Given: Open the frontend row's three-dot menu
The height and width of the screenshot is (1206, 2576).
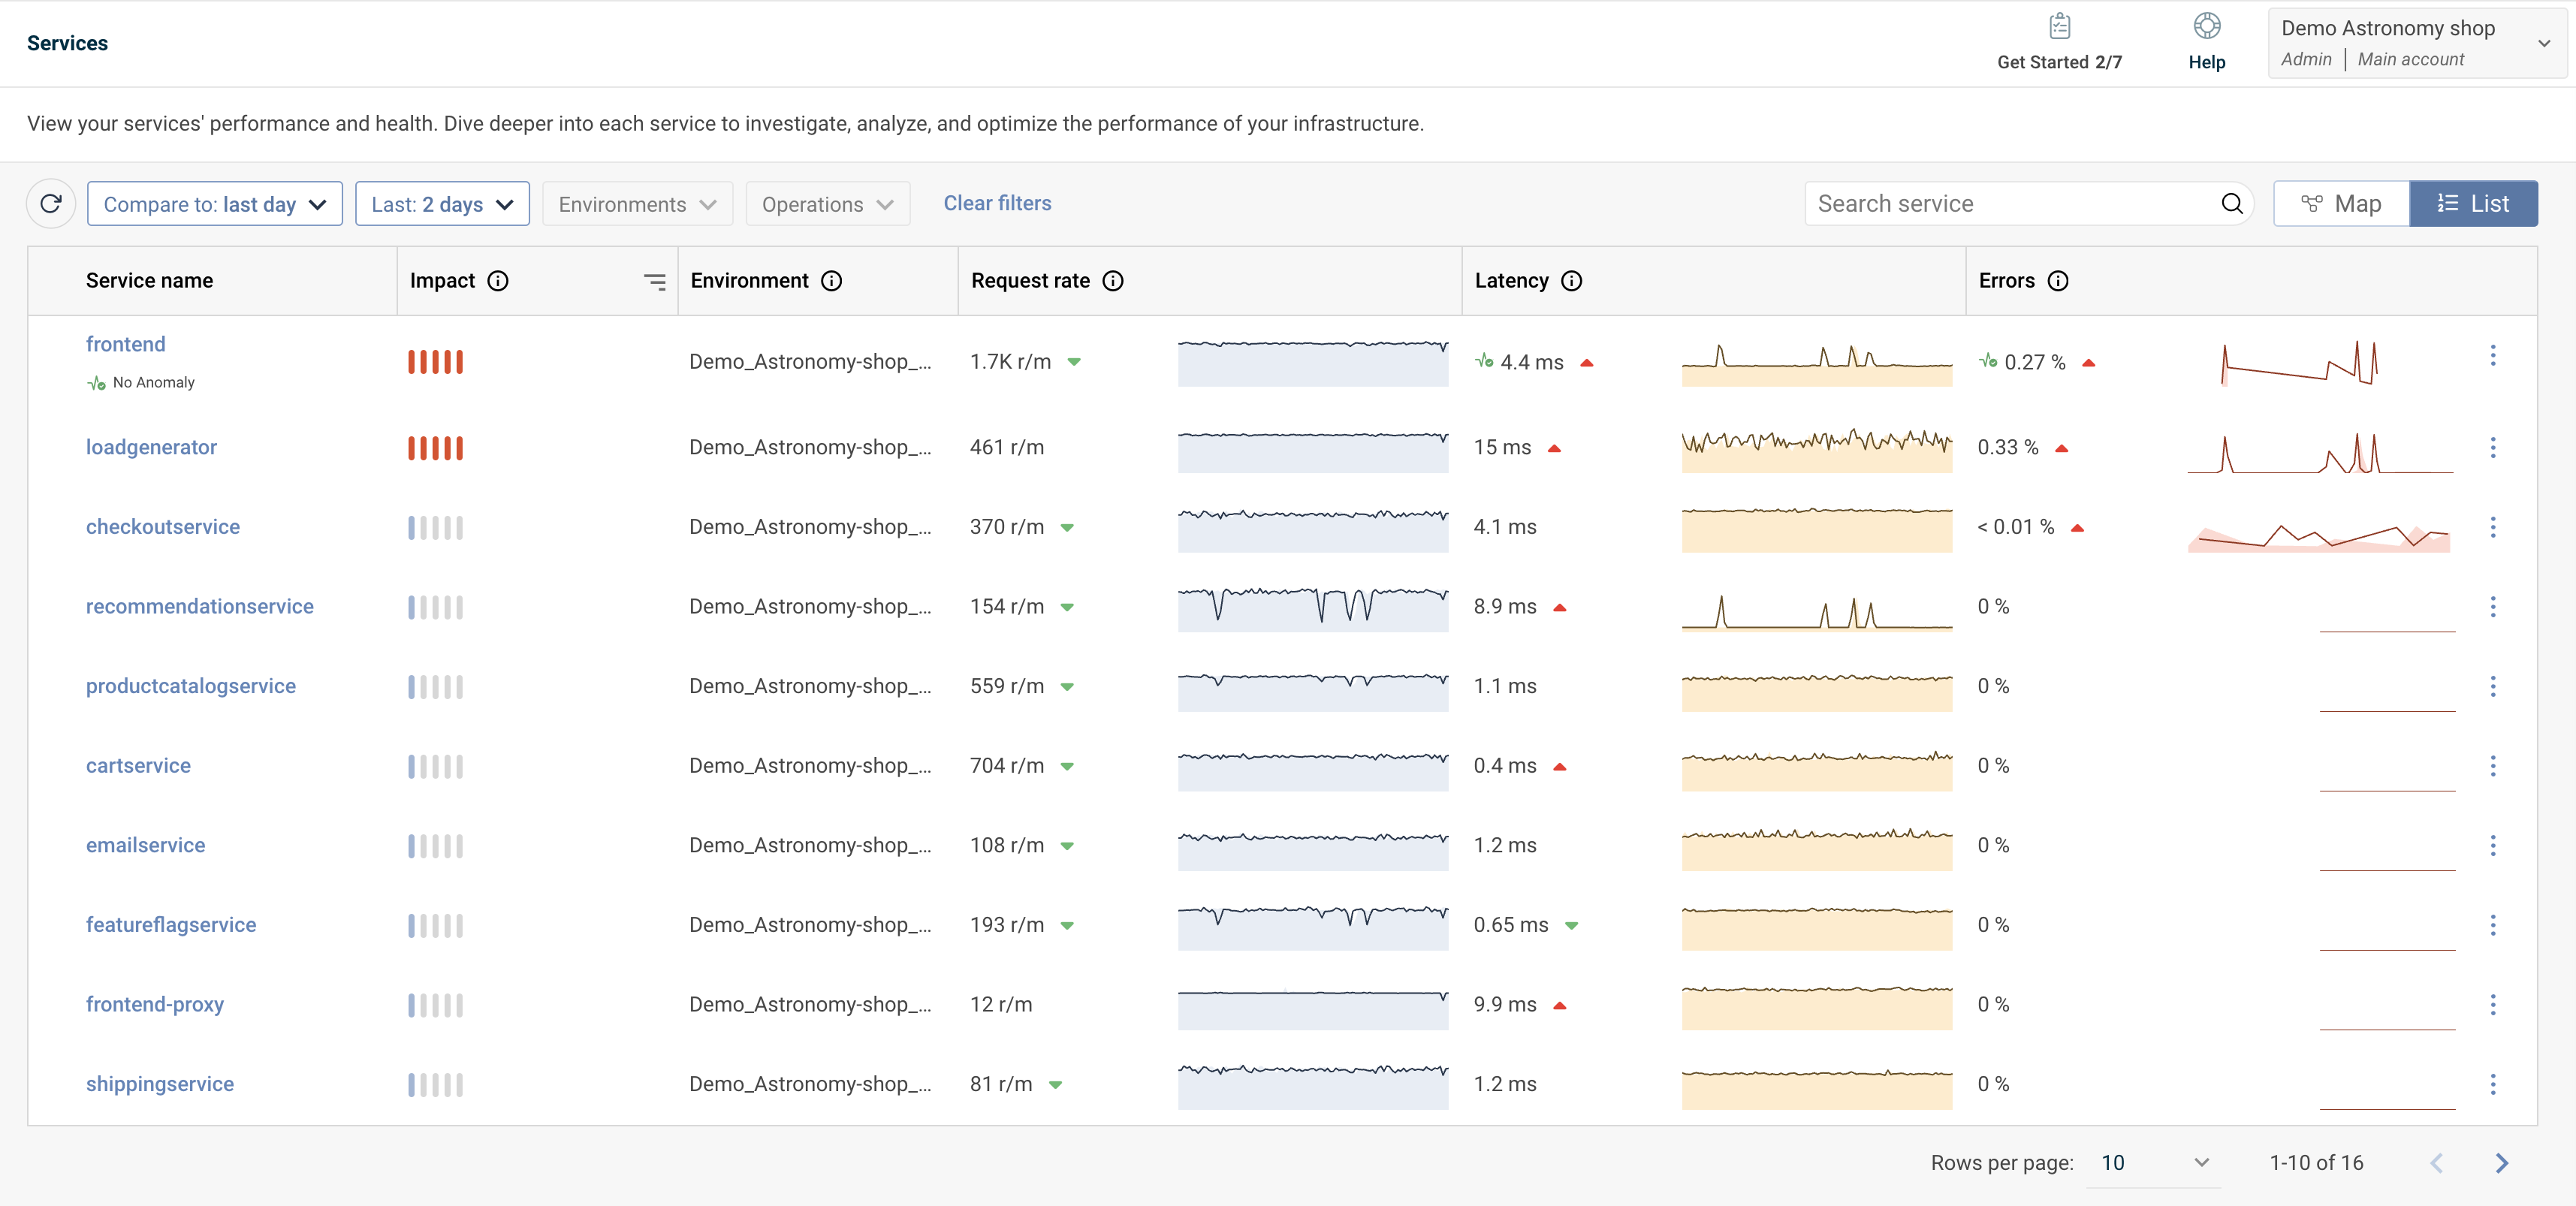Looking at the screenshot, I should click(2492, 356).
